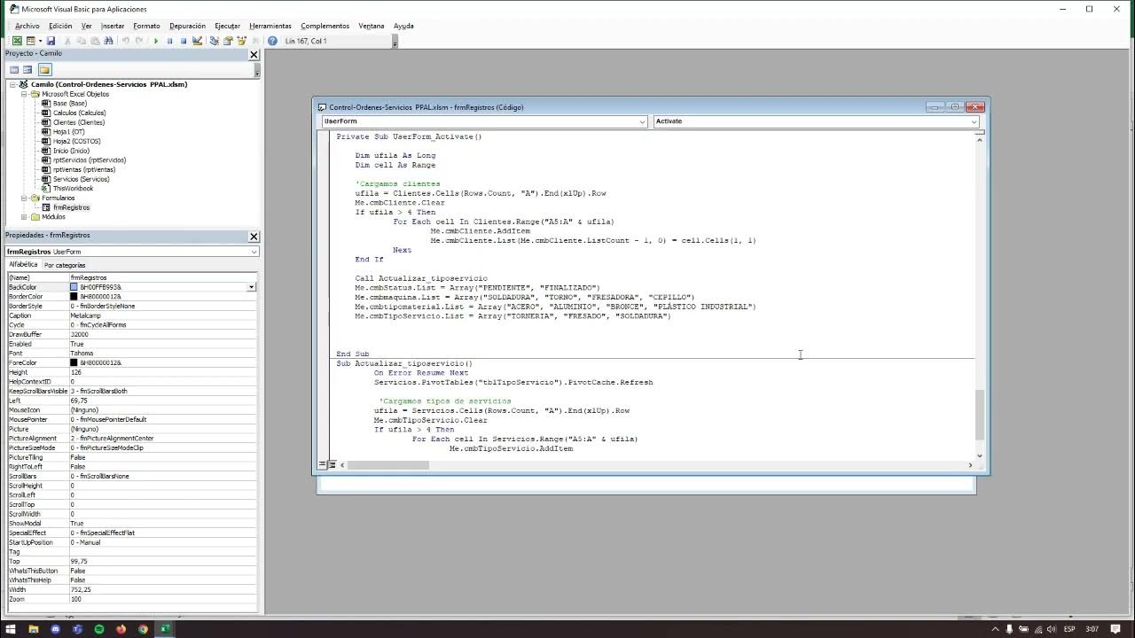Open the Insert UserForm dropdown arrow
This screenshot has width=1135, height=638.
coord(40,41)
